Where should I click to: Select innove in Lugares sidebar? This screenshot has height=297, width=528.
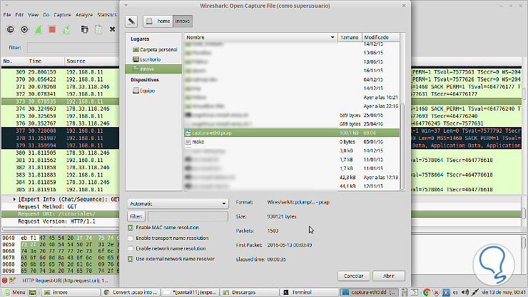[x=154, y=69]
